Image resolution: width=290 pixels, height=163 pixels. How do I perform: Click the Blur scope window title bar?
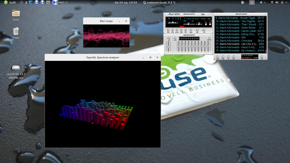click(106, 21)
